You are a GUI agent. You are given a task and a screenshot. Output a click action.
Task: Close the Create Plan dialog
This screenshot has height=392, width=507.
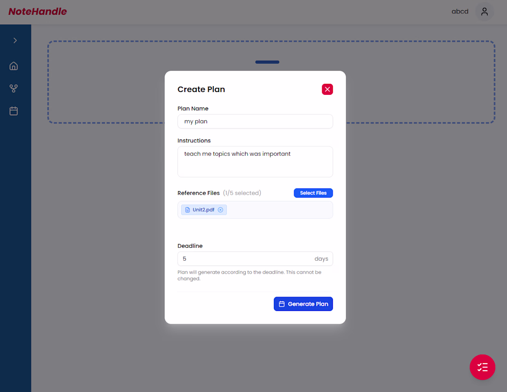pos(327,89)
